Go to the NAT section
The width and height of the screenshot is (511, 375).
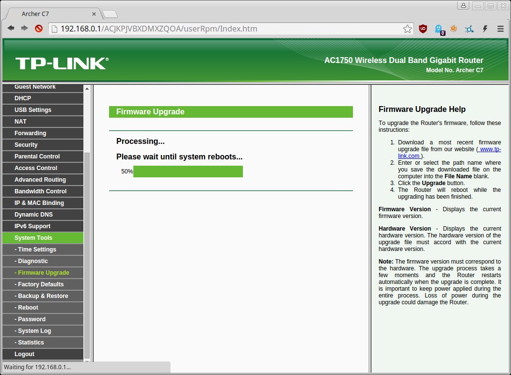coord(43,122)
